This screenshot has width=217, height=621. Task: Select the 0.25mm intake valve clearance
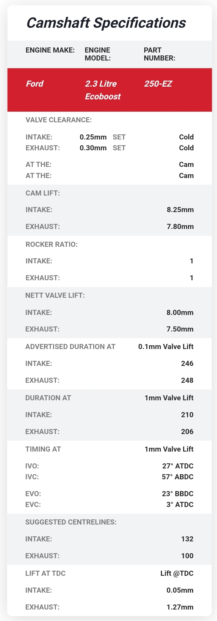point(93,137)
